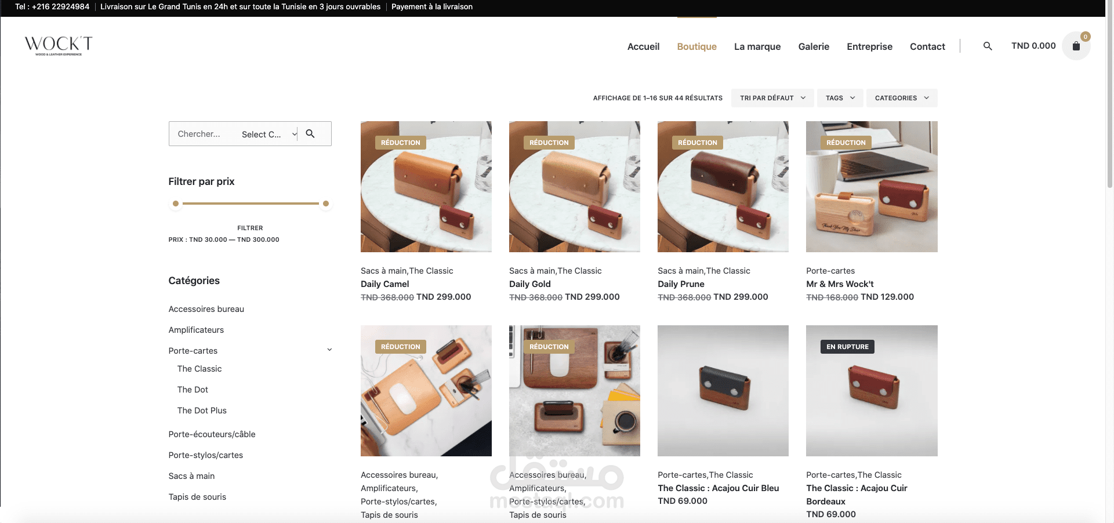Open Acajou Cuir Bordeaux product image
Screen dimensions: 1114x523
tap(872, 391)
